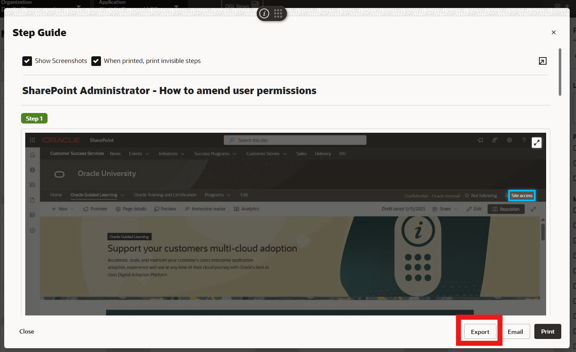Click Promote in the page toolbar
Screen dimensions: 576x352
click(95, 209)
